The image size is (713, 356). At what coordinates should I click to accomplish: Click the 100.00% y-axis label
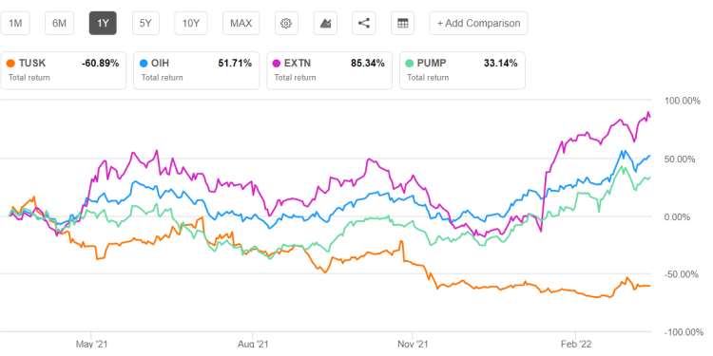click(683, 102)
